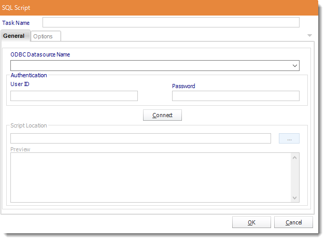Click the Preview scrollbar up arrow
Screen dimensions: 326x241
click(x=294, y=158)
